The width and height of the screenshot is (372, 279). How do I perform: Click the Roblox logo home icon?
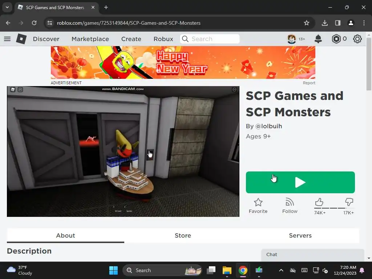pyautogui.click(x=21, y=39)
